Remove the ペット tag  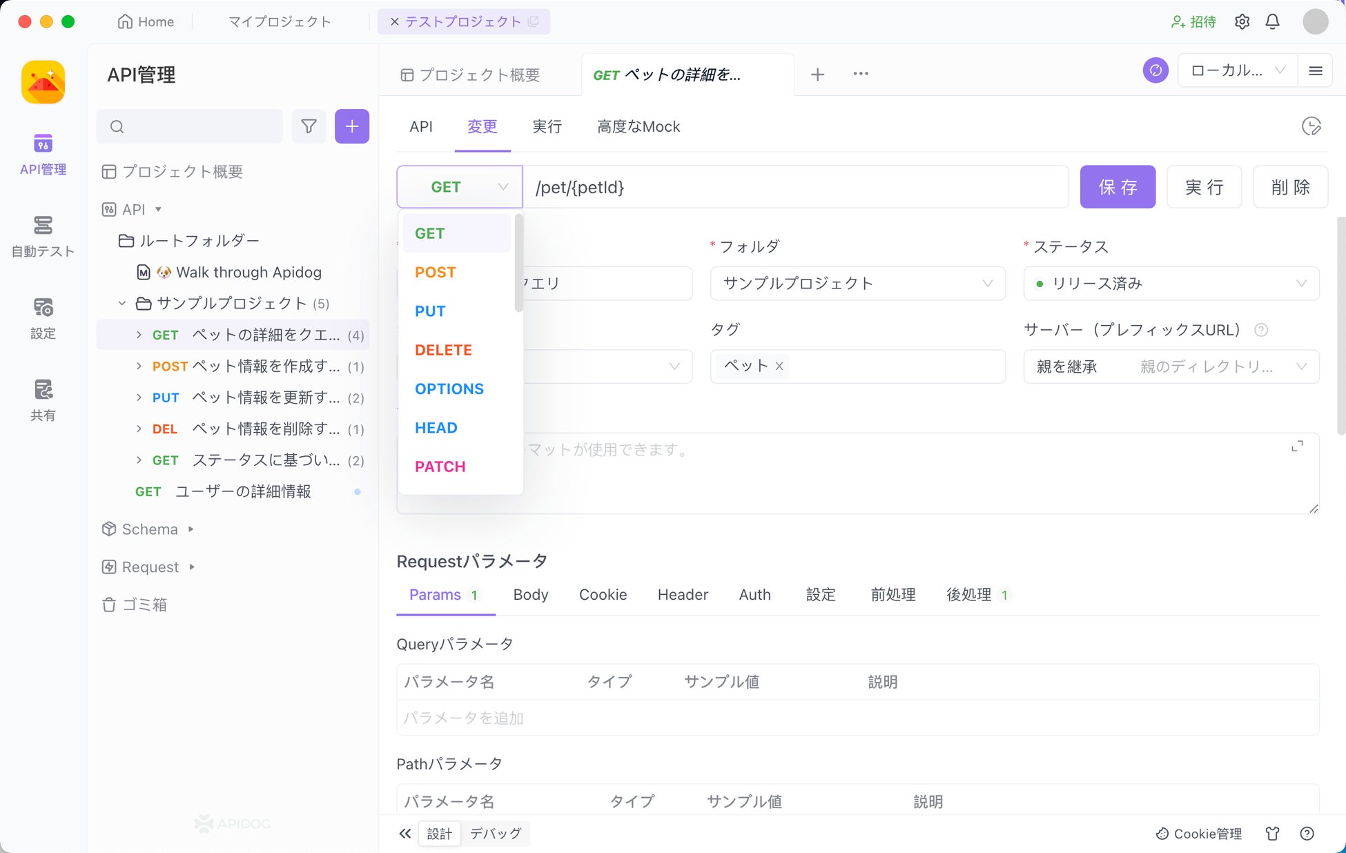pyautogui.click(x=779, y=366)
